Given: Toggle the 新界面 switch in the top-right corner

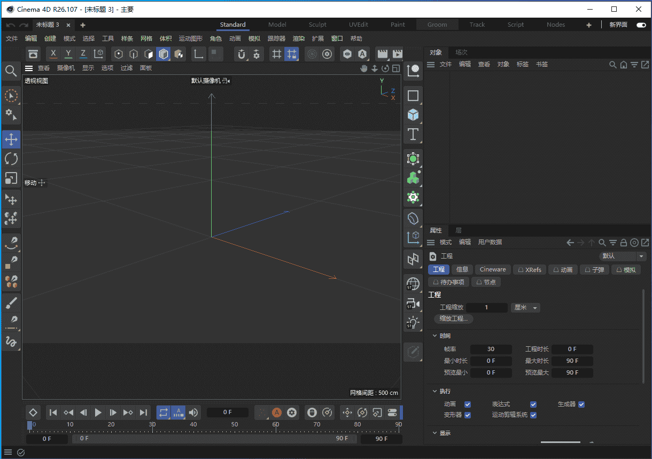Looking at the screenshot, I should (x=640, y=24).
